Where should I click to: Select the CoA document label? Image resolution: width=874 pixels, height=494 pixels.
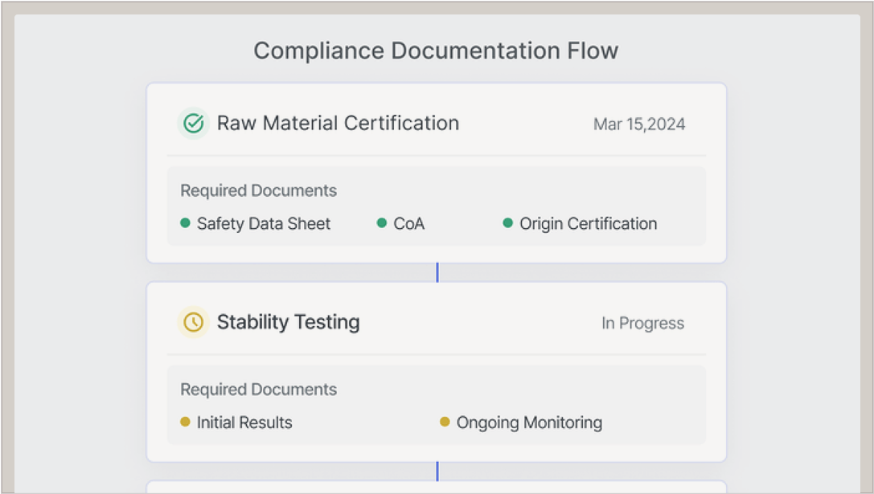[x=408, y=224]
